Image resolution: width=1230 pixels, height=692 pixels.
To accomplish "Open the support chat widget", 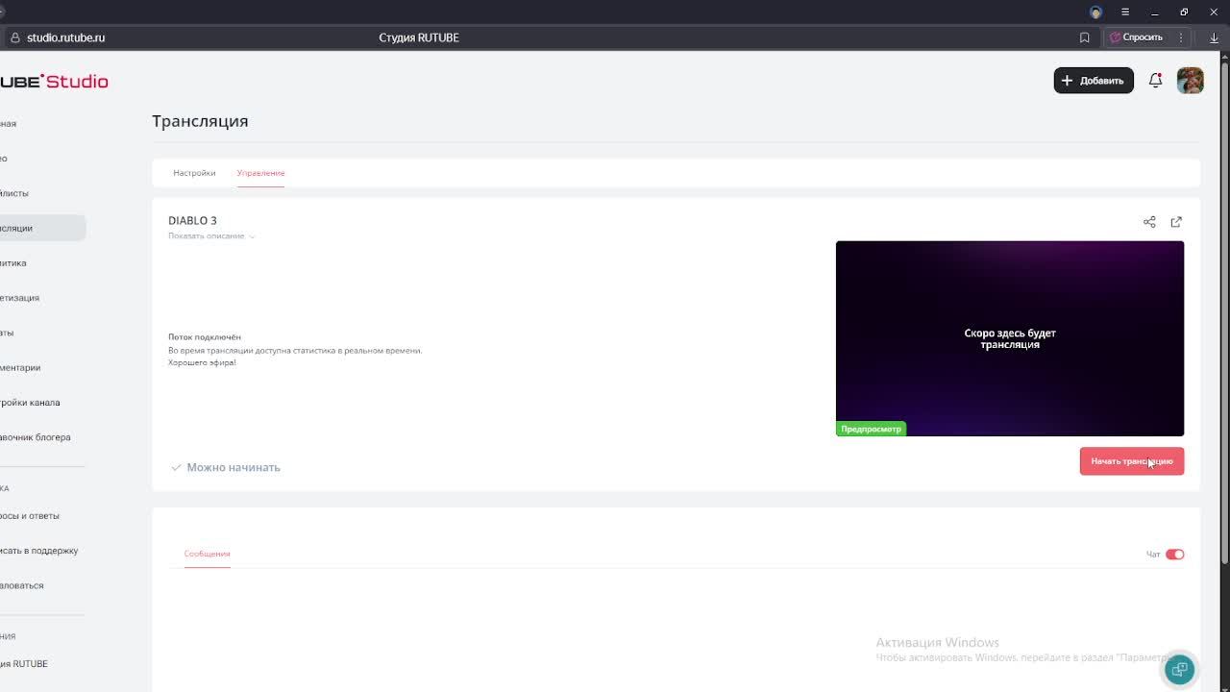I will 1179,670.
